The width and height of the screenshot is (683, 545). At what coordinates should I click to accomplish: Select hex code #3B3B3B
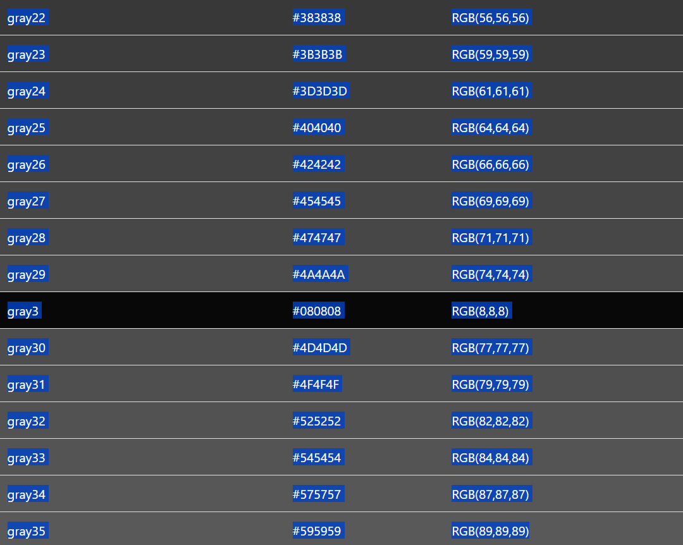coord(317,54)
